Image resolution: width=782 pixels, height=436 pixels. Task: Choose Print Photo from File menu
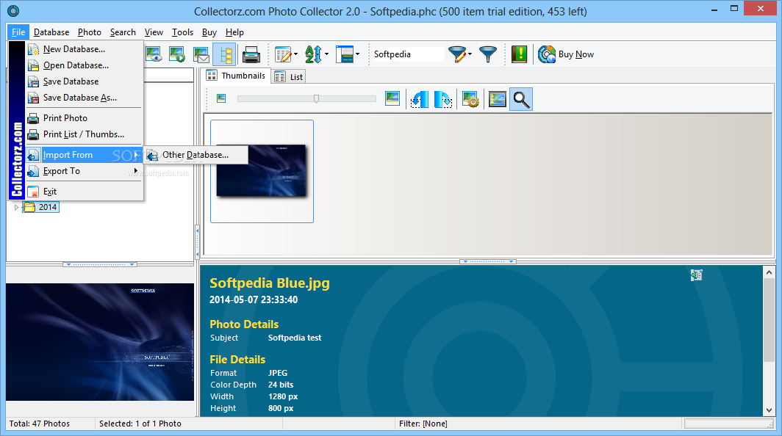pyautogui.click(x=85, y=118)
